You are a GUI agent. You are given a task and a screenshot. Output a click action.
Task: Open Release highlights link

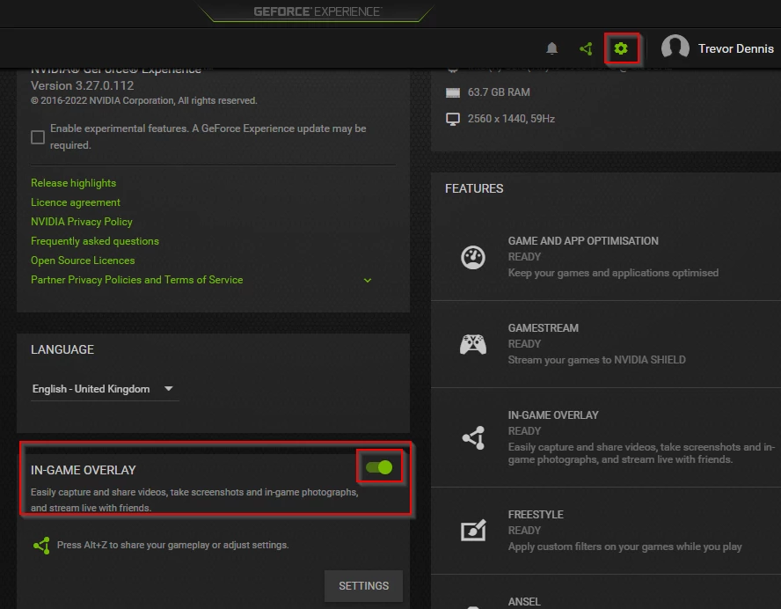(x=73, y=183)
